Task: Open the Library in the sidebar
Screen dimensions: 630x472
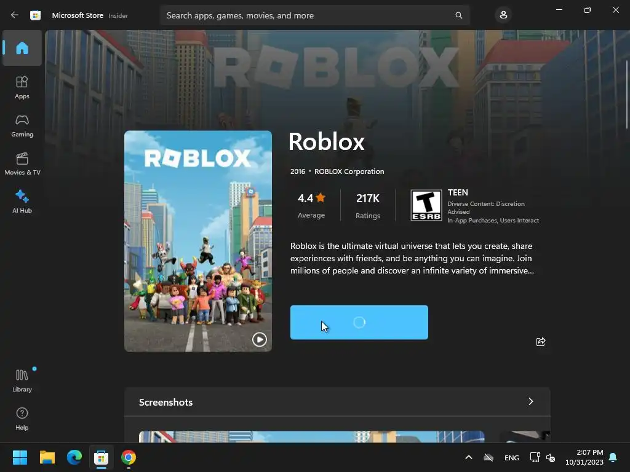Action: [22, 380]
